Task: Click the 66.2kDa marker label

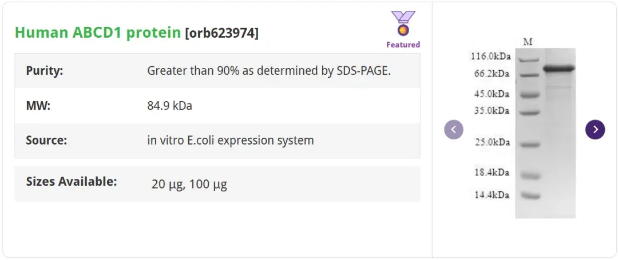Action: pos(492,74)
